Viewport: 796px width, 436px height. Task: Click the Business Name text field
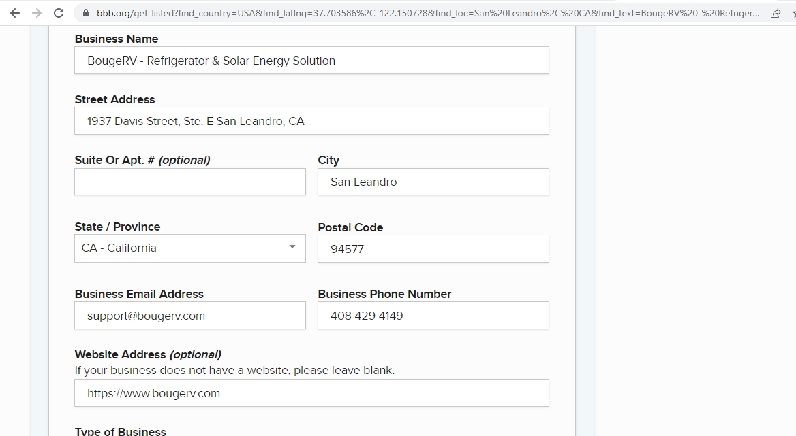pyautogui.click(x=311, y=61)
